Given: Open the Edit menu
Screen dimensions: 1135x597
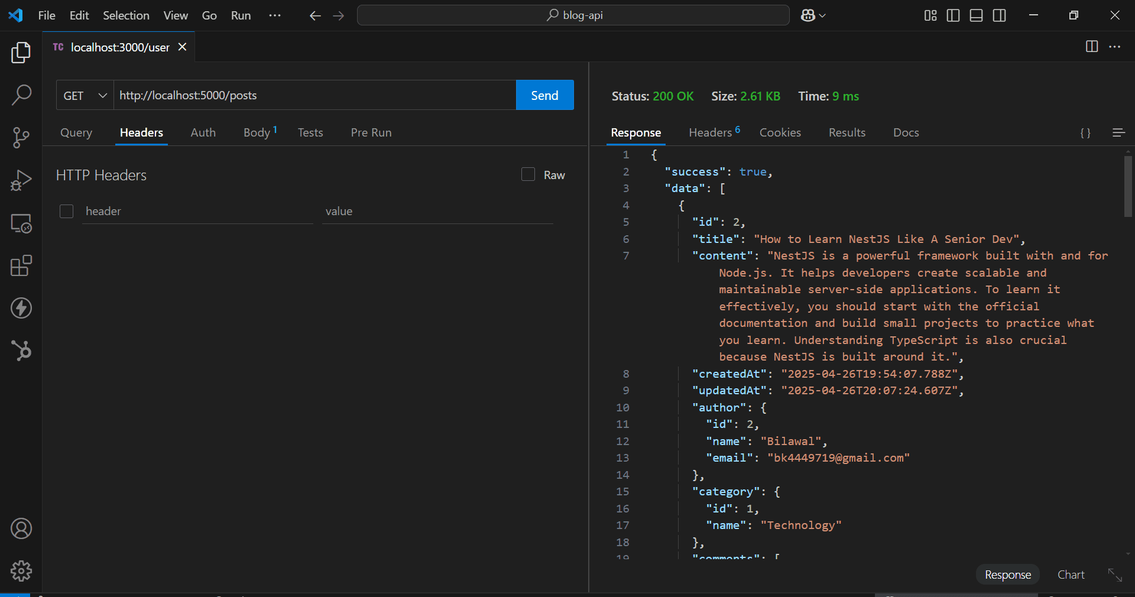Looking at the screenshot, I should 79,15.
